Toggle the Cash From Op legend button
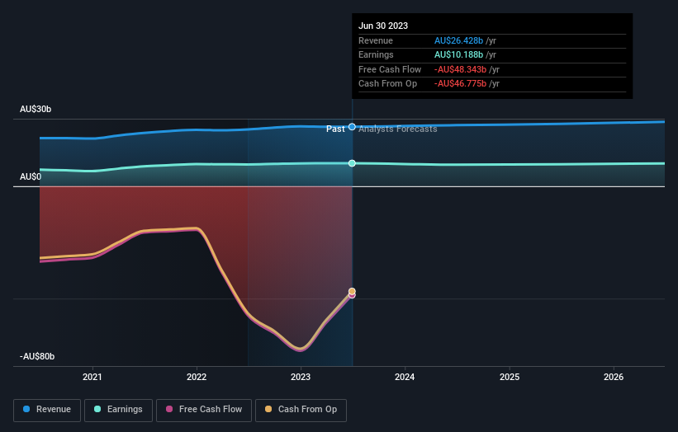 pyautogui.click(x=301, y=410)
